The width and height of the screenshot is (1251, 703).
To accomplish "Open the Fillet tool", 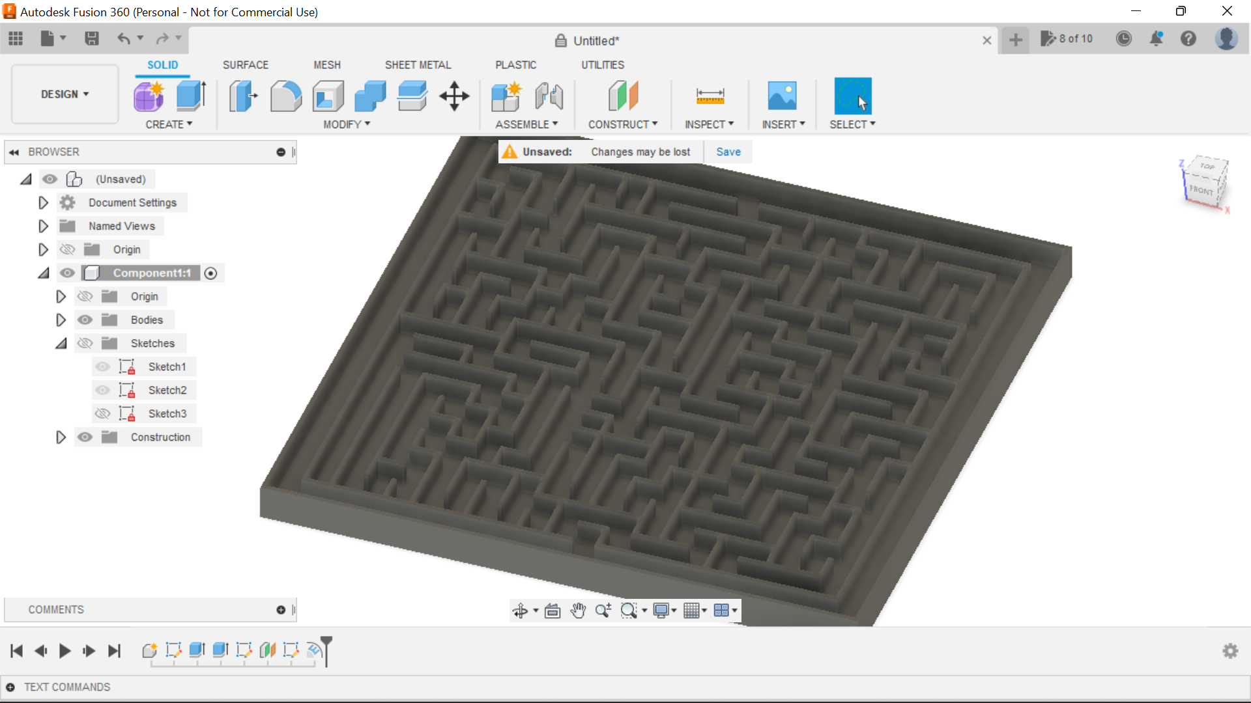I will coord(286,96).
